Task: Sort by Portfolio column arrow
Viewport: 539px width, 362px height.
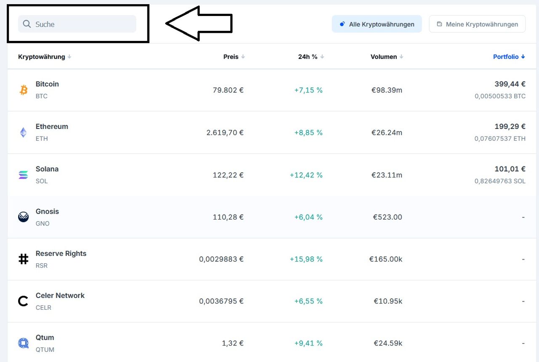Action: [x=523, y=57]
